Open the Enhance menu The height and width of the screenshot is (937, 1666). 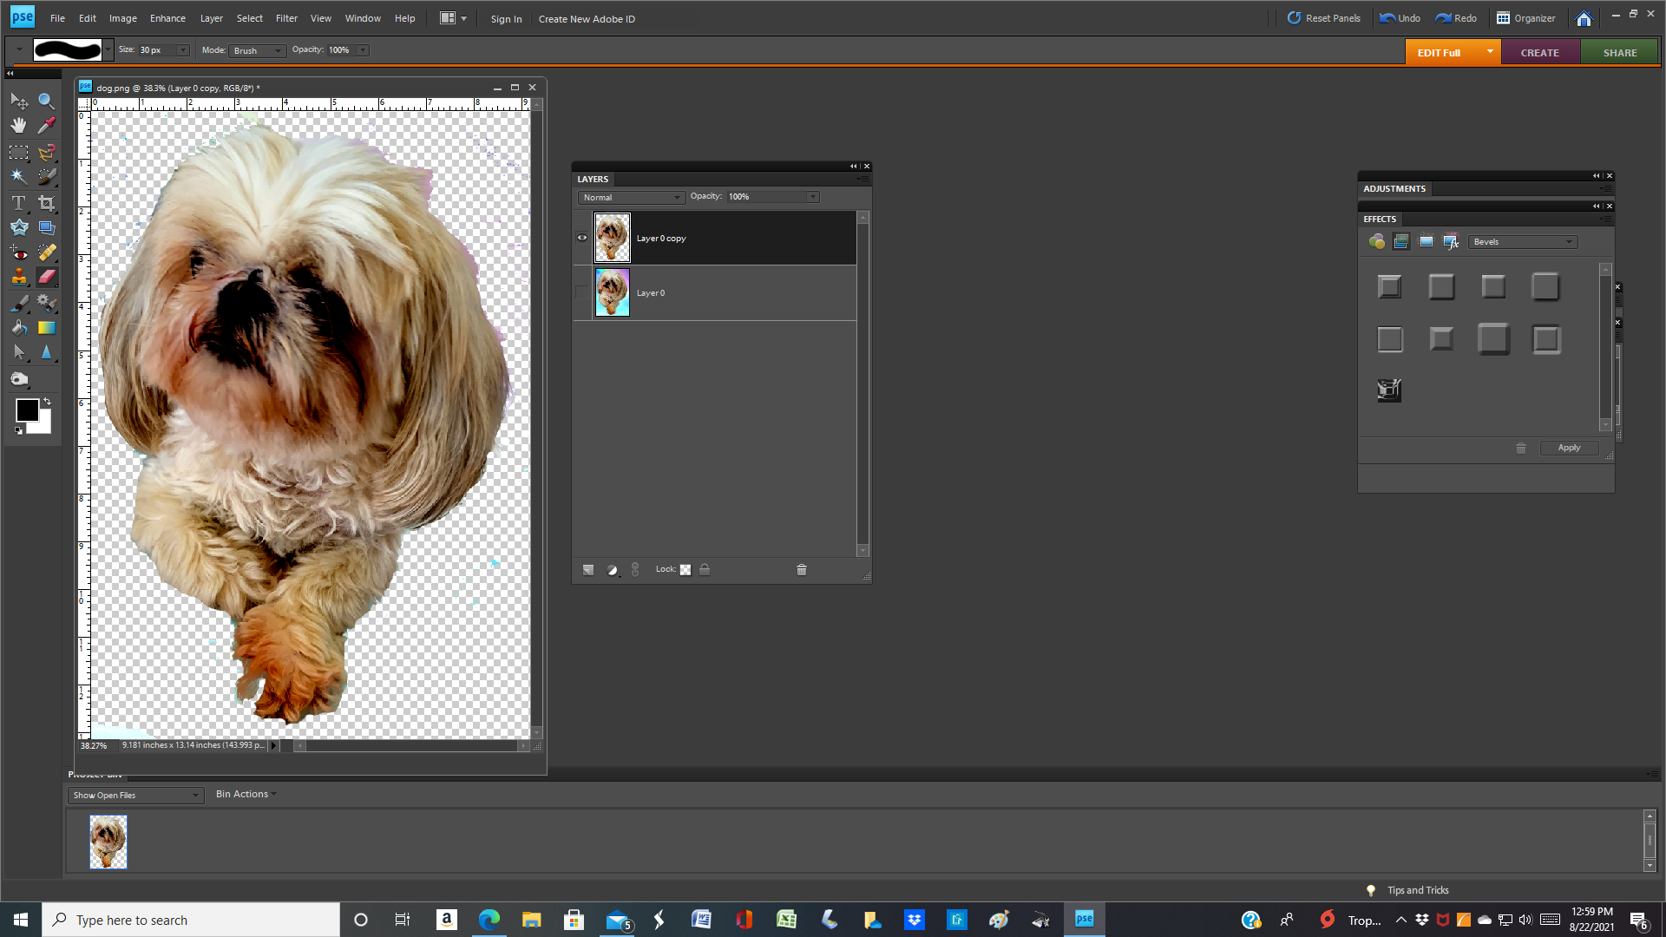click(x=167, y=17)
